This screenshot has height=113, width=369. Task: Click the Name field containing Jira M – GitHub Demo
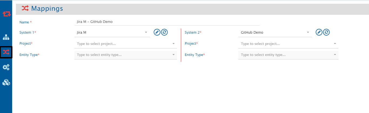pyautogui.click(x=167, y=22)
